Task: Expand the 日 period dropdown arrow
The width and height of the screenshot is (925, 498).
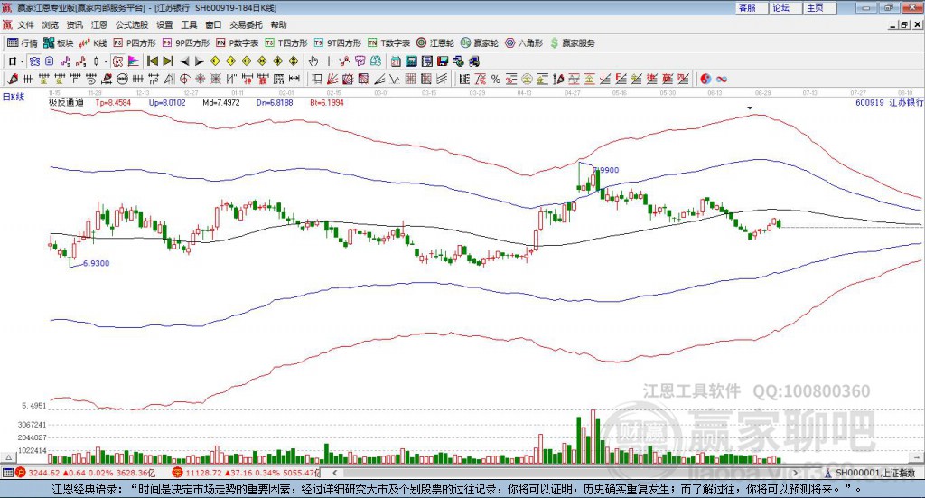Action: pyautogui.click(x=23, y=61)
